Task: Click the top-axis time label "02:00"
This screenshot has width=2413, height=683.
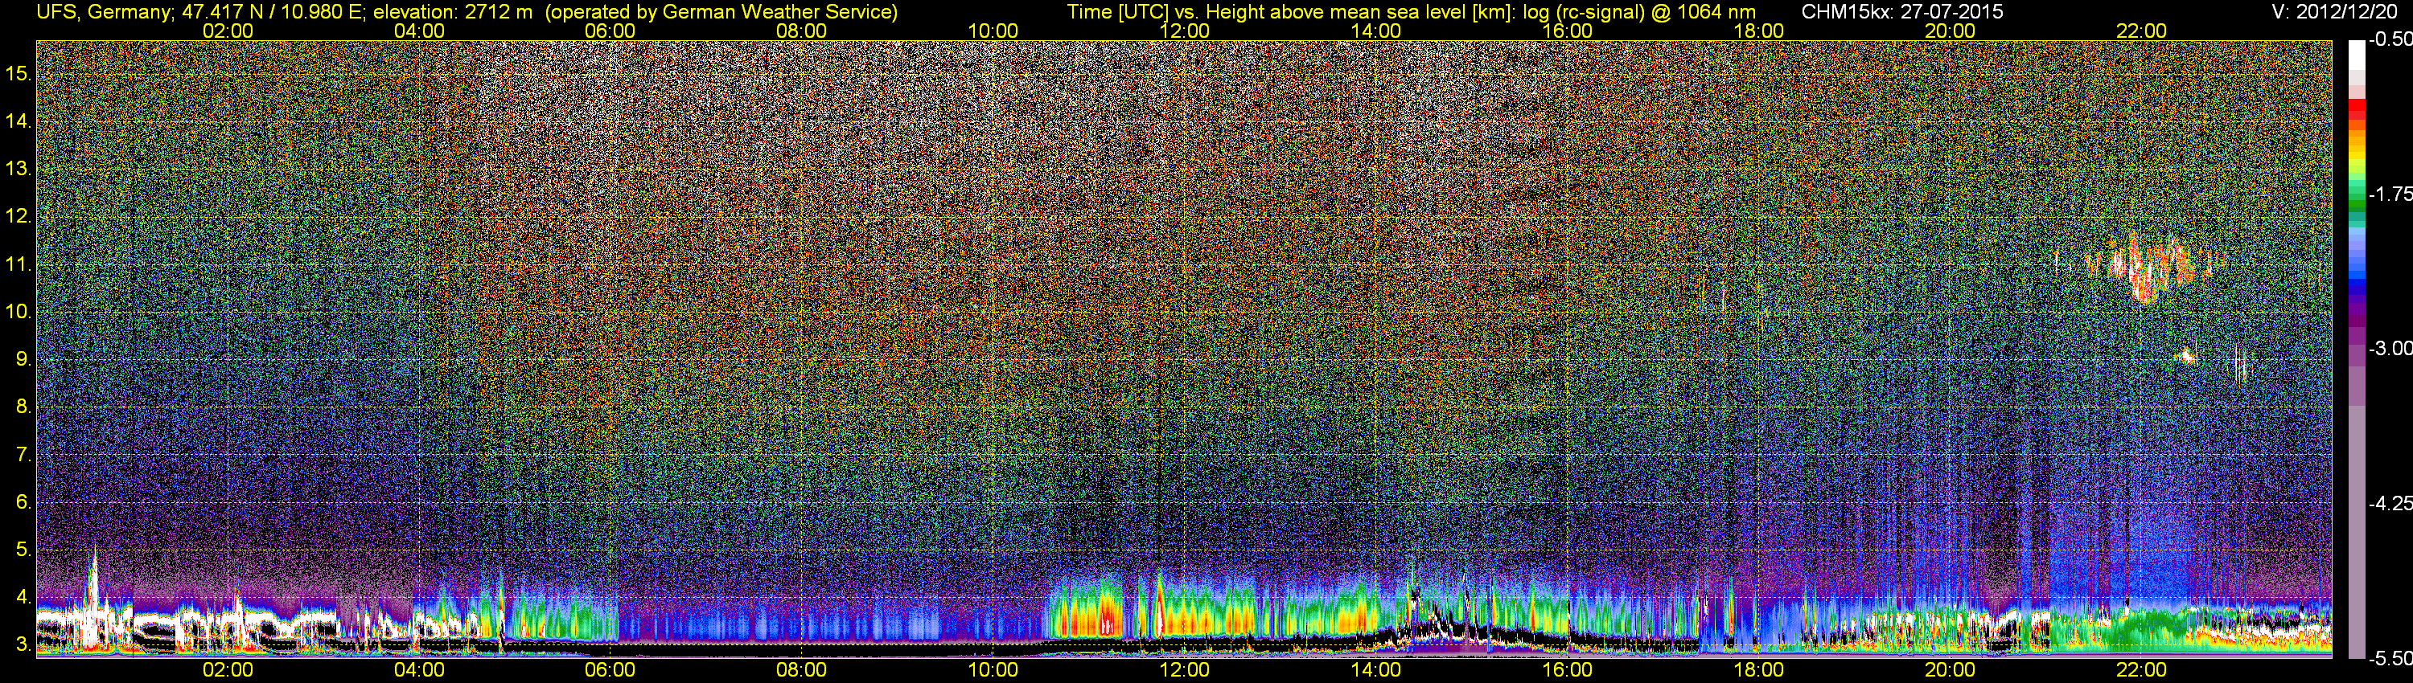Action: click(228, 31)
